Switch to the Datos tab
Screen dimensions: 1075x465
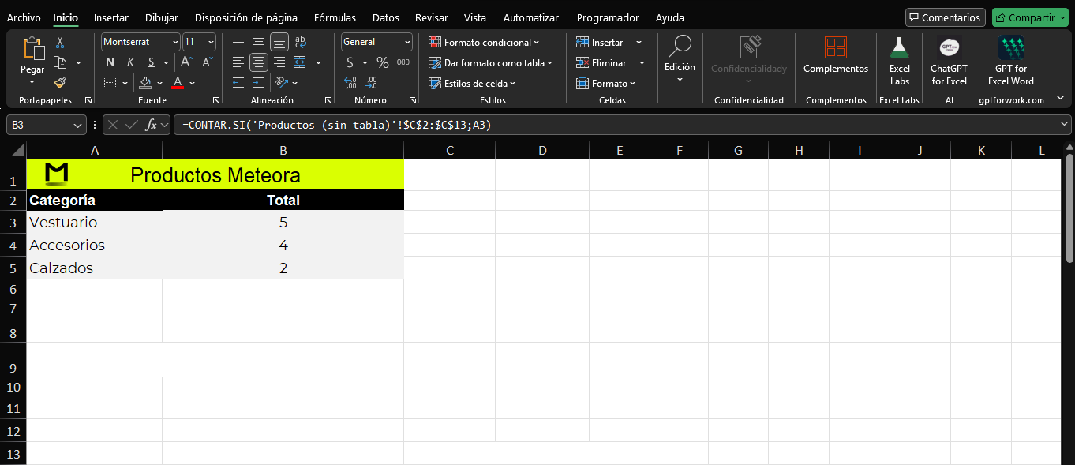pos(386,17)
